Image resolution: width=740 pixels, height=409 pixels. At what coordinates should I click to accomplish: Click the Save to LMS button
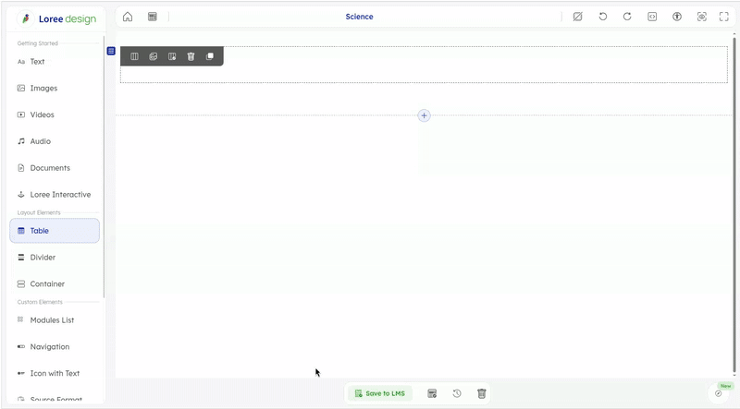pyautogui.click(x=380, y=393)
